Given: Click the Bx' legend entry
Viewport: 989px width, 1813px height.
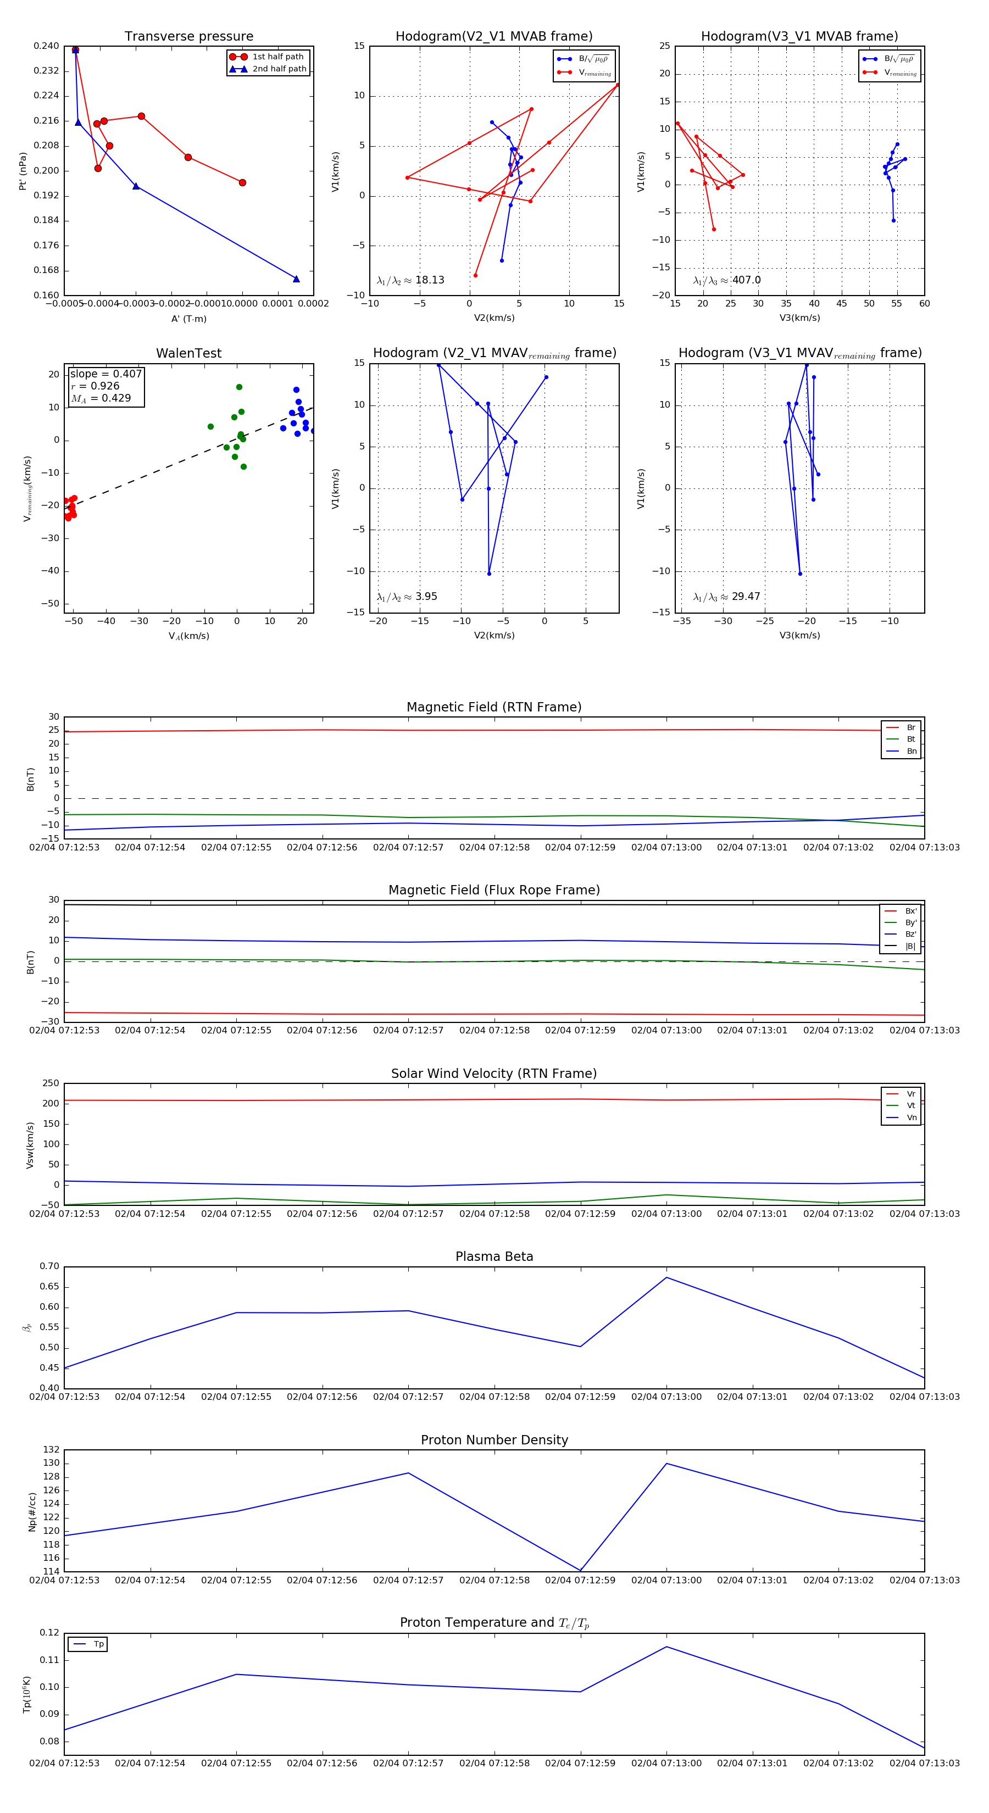Looking at the screenshot, I should 901,911.
